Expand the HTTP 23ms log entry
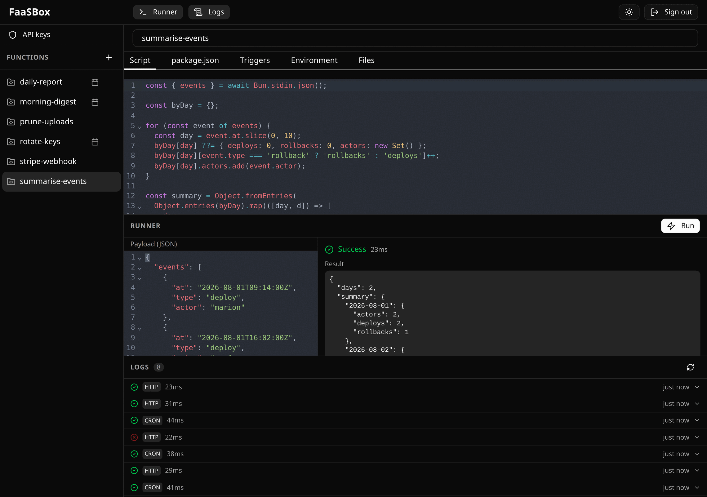 [415, 387]
